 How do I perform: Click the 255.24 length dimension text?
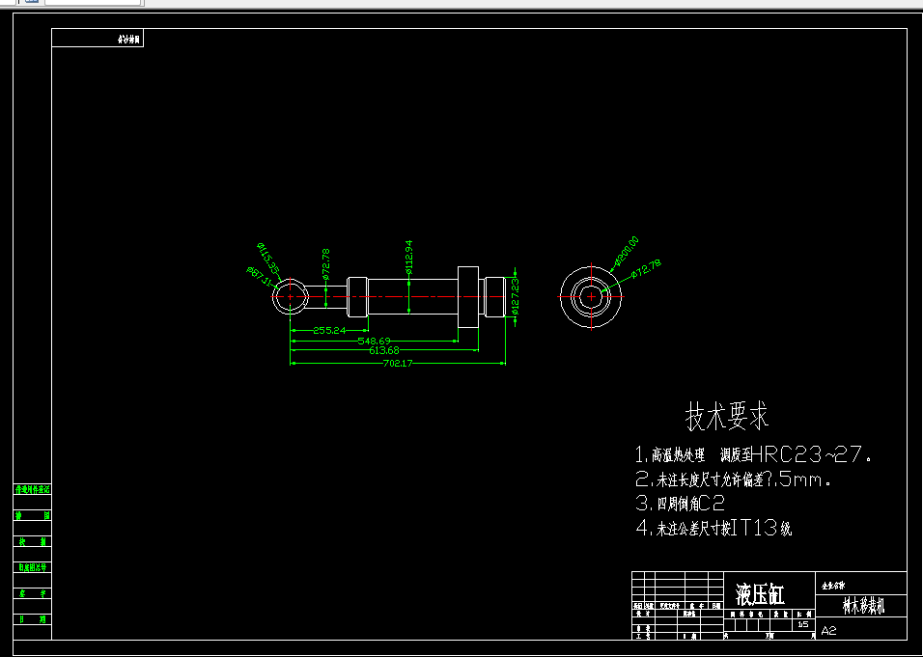[x=329, y=330]
